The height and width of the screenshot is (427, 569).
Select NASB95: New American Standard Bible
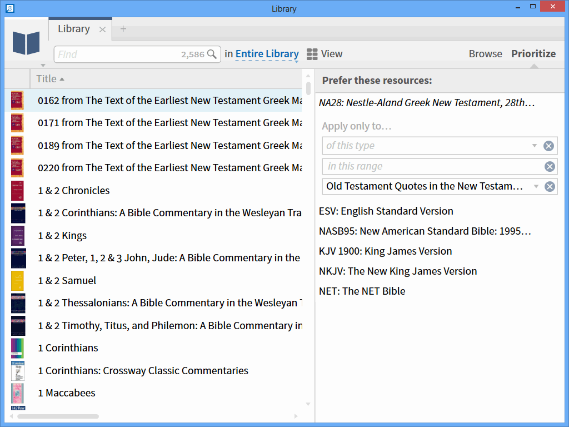[425, 231]
